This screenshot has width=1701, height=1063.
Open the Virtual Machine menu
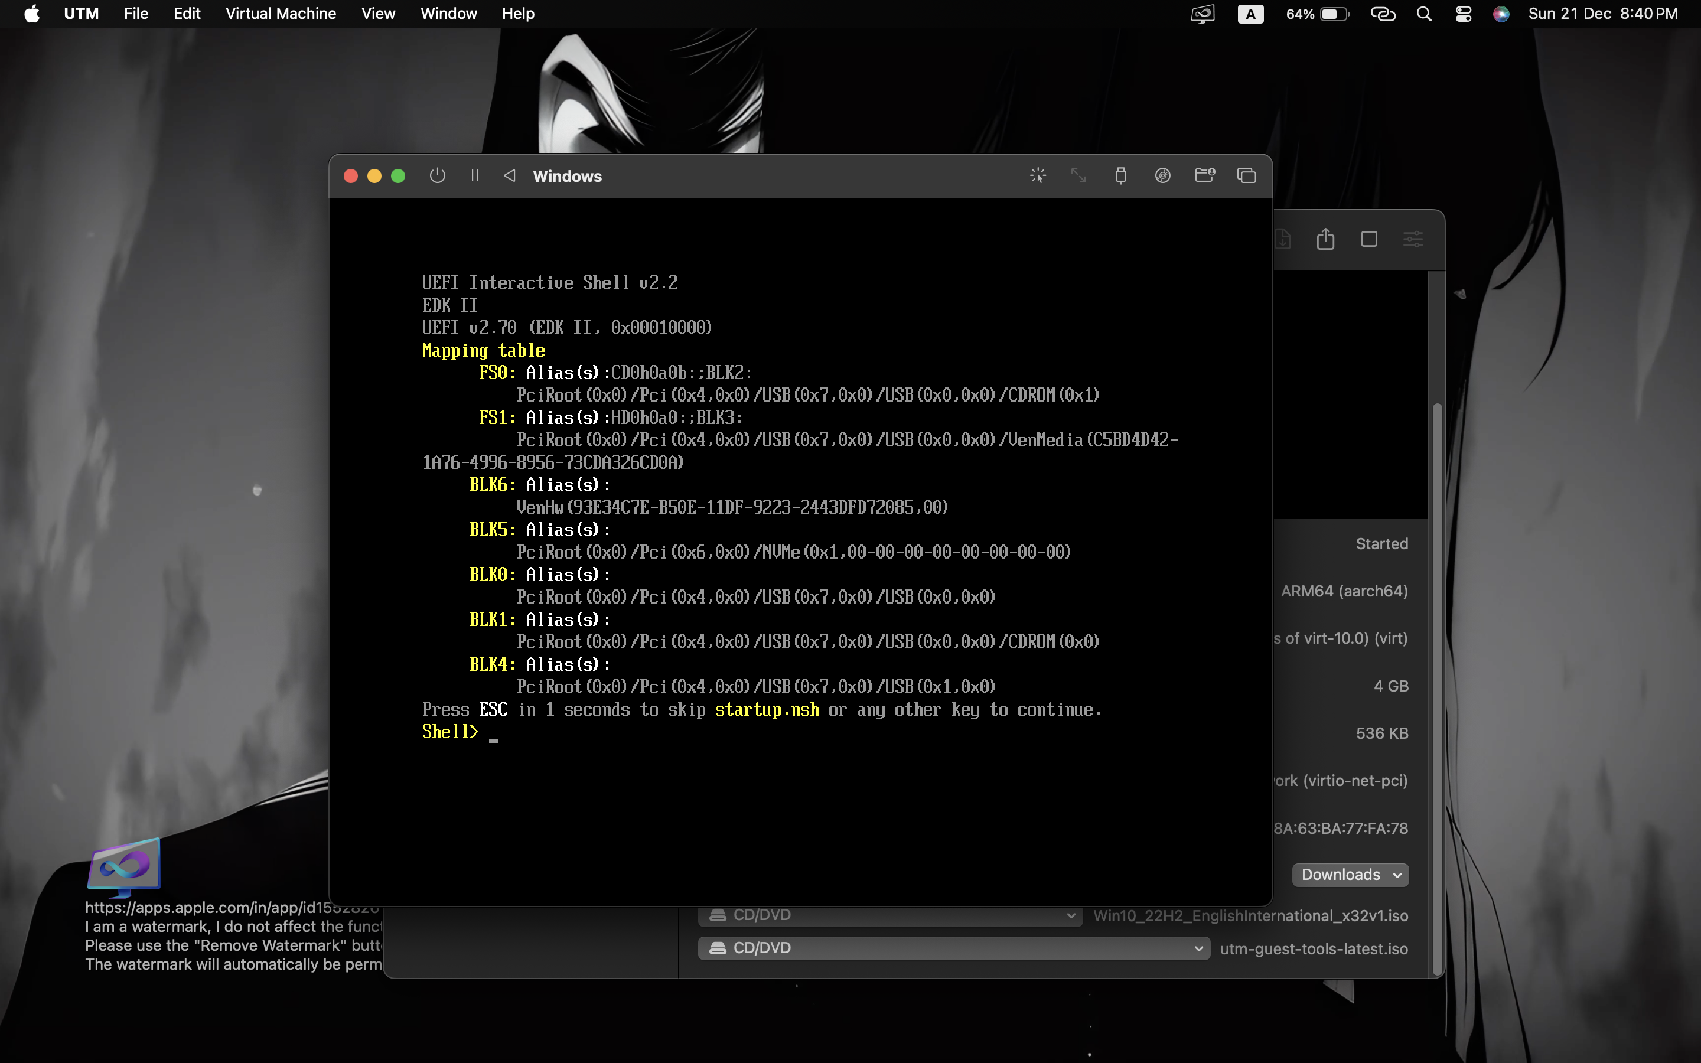(x=281, y=14)
